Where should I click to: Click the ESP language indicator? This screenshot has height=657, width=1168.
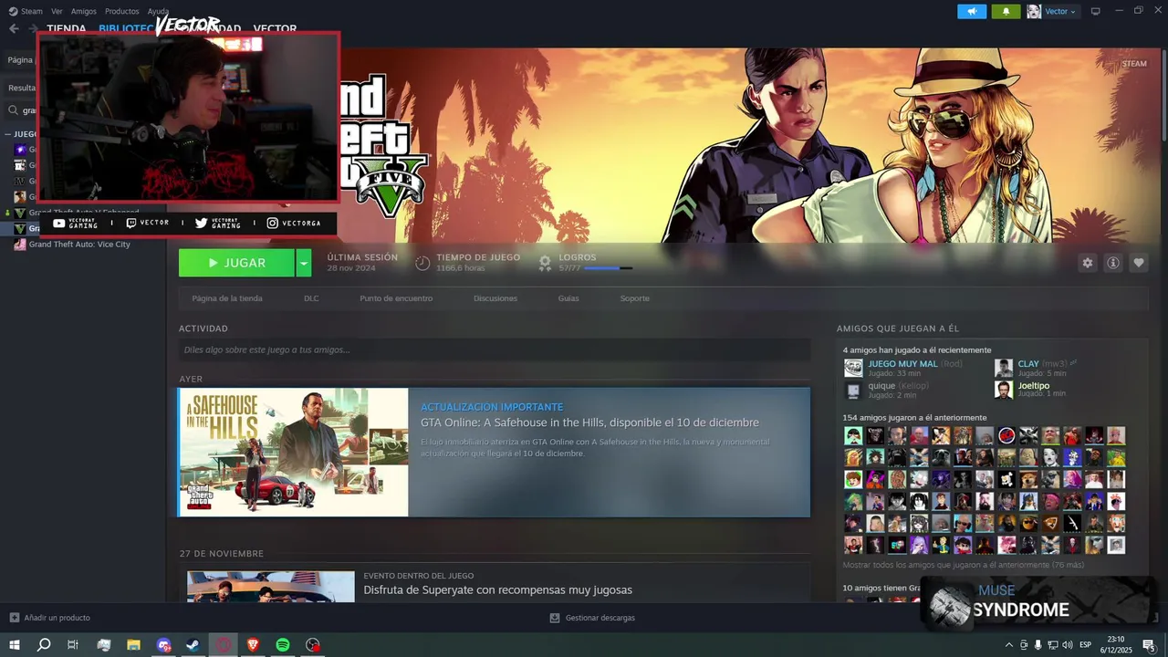tap(1085, 645)
